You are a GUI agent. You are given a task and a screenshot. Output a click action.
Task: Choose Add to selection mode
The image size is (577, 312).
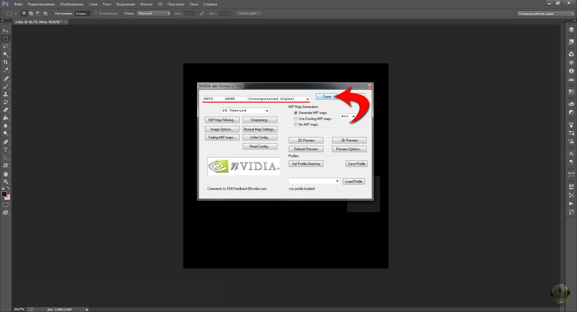pyautogui.click(x=31, y=13)
